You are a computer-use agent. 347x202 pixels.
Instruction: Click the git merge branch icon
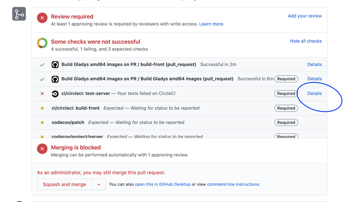coord(19,14)
